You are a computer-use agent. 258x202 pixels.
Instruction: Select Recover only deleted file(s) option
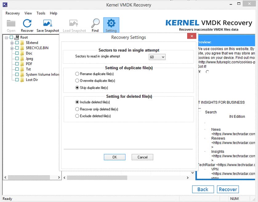pyautogui.click(x=77, y=109)
